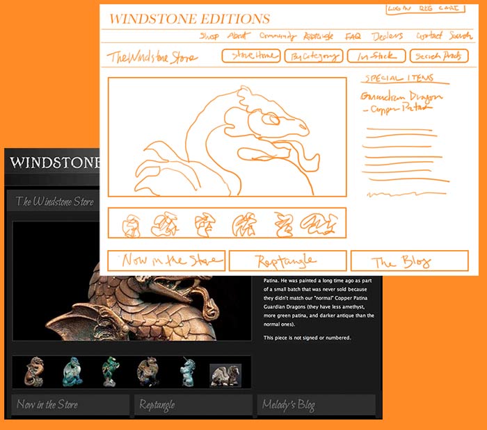Open Search in sketched navigation menu
Screen dimensions: 487x430
(461, 35)
